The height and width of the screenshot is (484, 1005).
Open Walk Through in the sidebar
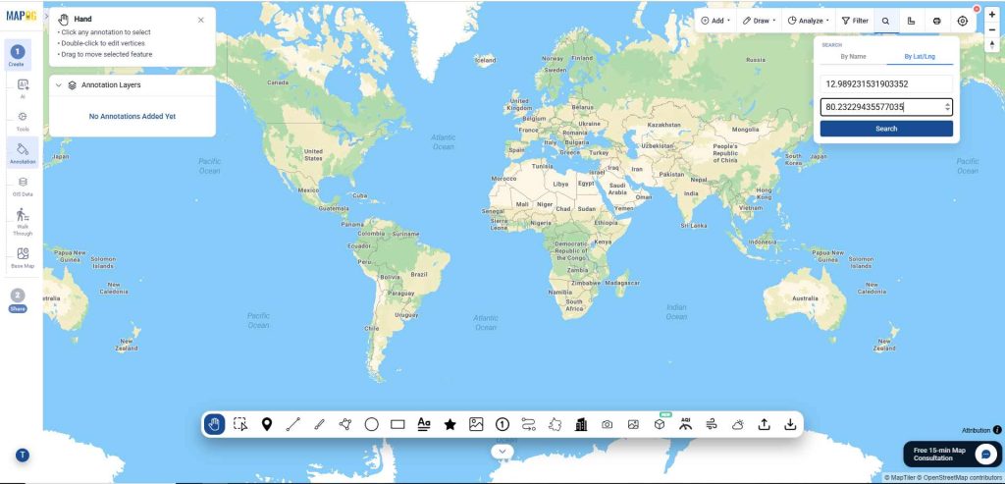tap(23, 221)
